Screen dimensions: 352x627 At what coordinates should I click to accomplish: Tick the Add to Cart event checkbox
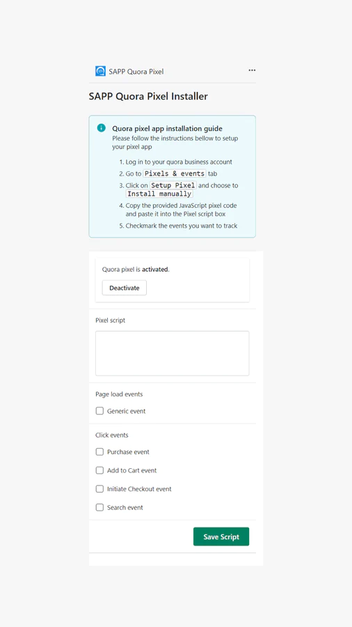pos(99,471)
